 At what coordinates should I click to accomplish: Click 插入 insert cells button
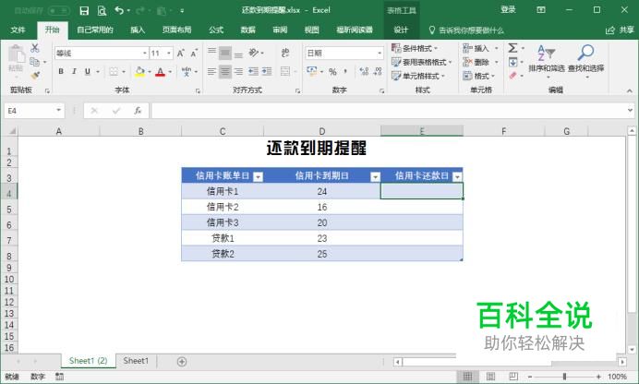[476, 48]
